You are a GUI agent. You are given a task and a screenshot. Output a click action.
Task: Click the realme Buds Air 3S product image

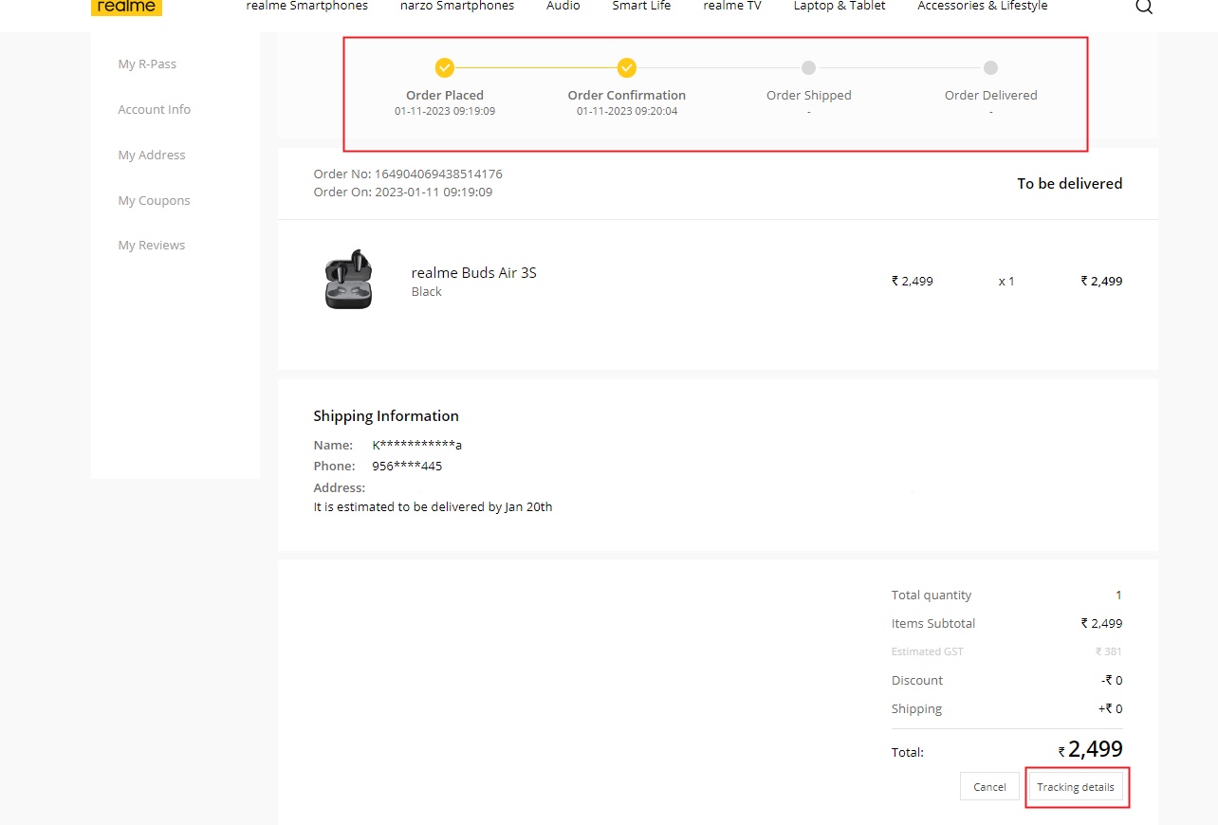point(348,279)
